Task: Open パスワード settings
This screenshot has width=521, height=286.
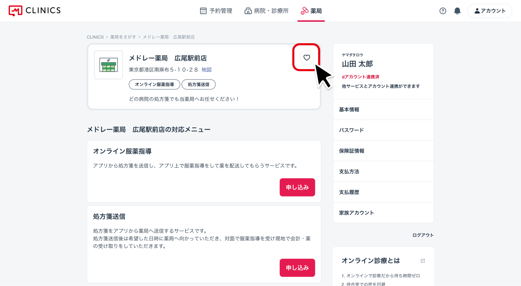Action: click(383, 130)
